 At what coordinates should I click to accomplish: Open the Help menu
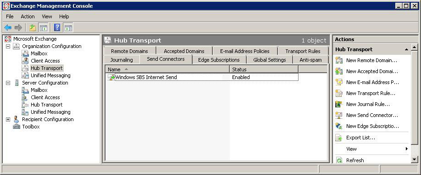[x=64, y=16]
